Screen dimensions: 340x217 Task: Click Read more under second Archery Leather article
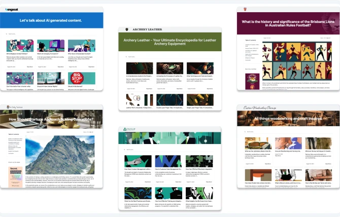pyautogui.click(x=180, y=89)
